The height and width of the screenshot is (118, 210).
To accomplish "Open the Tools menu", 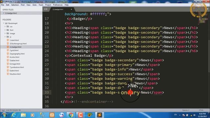I will (x=41, y=5).
